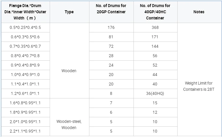Select the 0.7*0.35*0.6*0.7 size cell
The height and width of the screenshot is (137, 222).
point(25,46)
